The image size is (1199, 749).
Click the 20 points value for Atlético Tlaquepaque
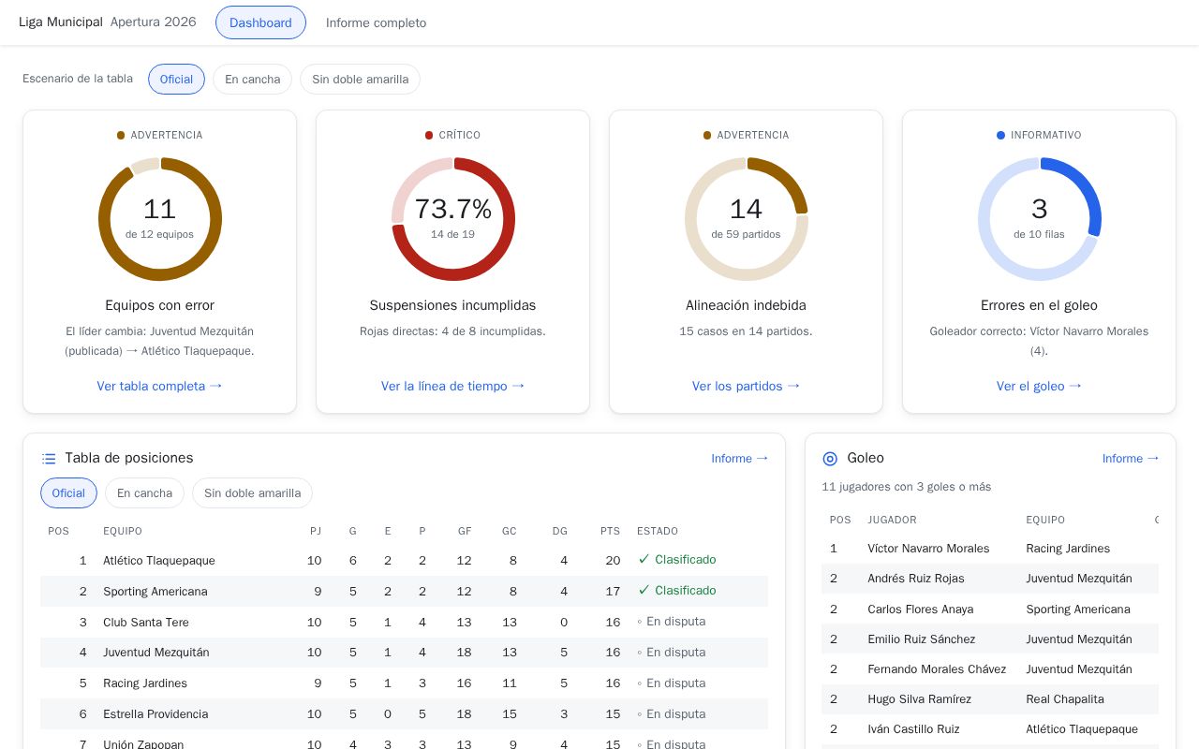613,560
